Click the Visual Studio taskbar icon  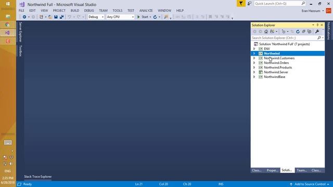click(x=8, y=33)
